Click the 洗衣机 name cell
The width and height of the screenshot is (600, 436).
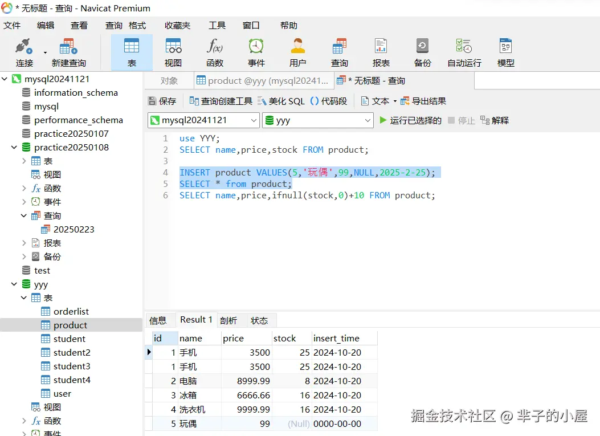(200, 409)
